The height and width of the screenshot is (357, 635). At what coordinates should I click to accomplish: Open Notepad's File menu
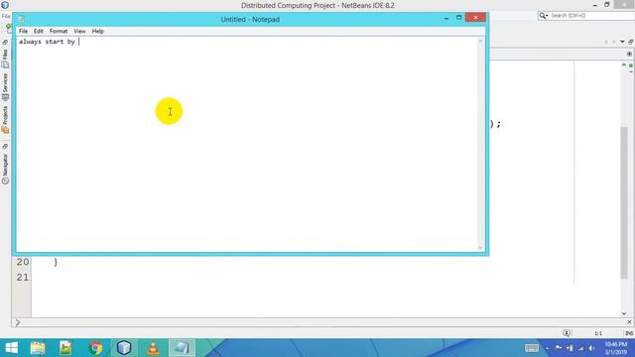point(23,31)
